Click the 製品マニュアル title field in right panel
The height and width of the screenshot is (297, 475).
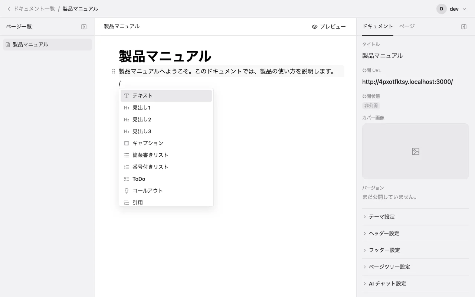tap(382, 56)
